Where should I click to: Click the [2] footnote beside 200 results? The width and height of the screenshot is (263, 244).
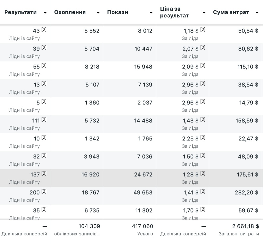[44, 191]
